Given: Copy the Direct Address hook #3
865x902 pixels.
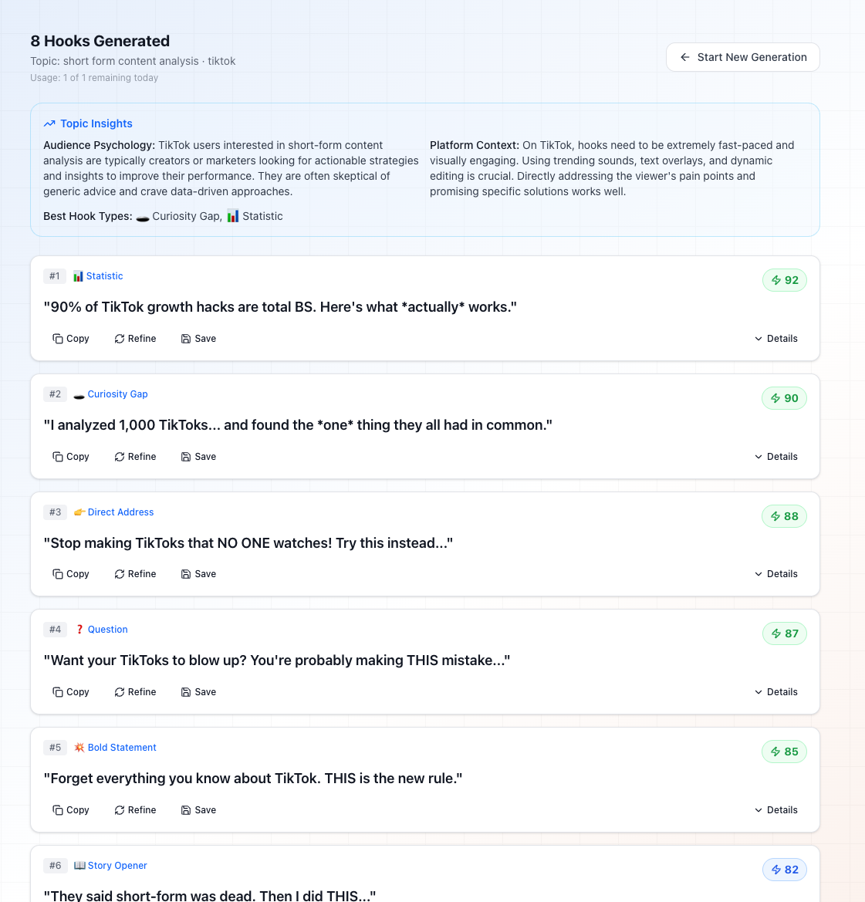Looking at the screenshot, I should pyautogui.click(x=71, y=574).
